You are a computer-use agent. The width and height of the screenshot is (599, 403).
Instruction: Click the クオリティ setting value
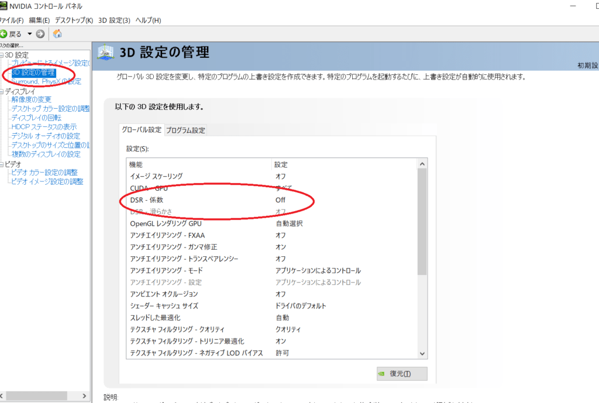pos(288,329)
